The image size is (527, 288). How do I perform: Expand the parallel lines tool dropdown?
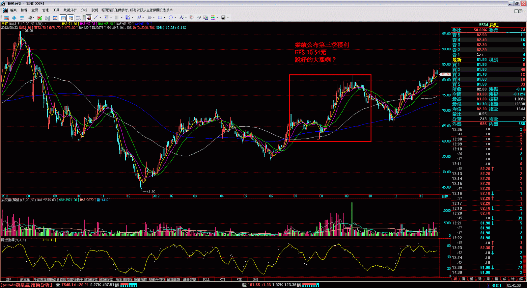154,18
